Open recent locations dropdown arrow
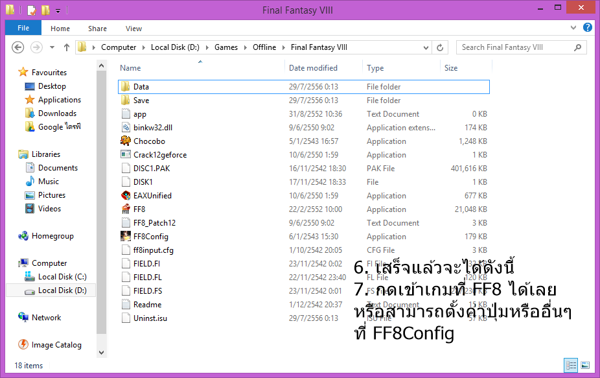The image size is (600, 378). pyautogui.click(x=52, y=47)
